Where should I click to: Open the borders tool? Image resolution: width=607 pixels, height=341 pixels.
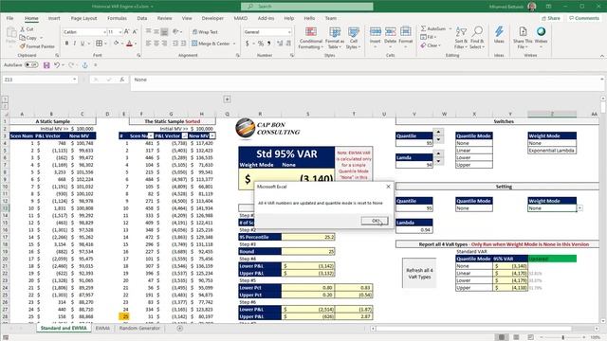click(99, 44)
